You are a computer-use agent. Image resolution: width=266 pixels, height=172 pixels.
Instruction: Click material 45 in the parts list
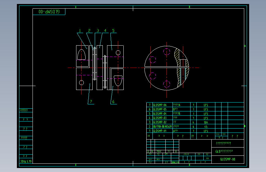click(206, 127)
